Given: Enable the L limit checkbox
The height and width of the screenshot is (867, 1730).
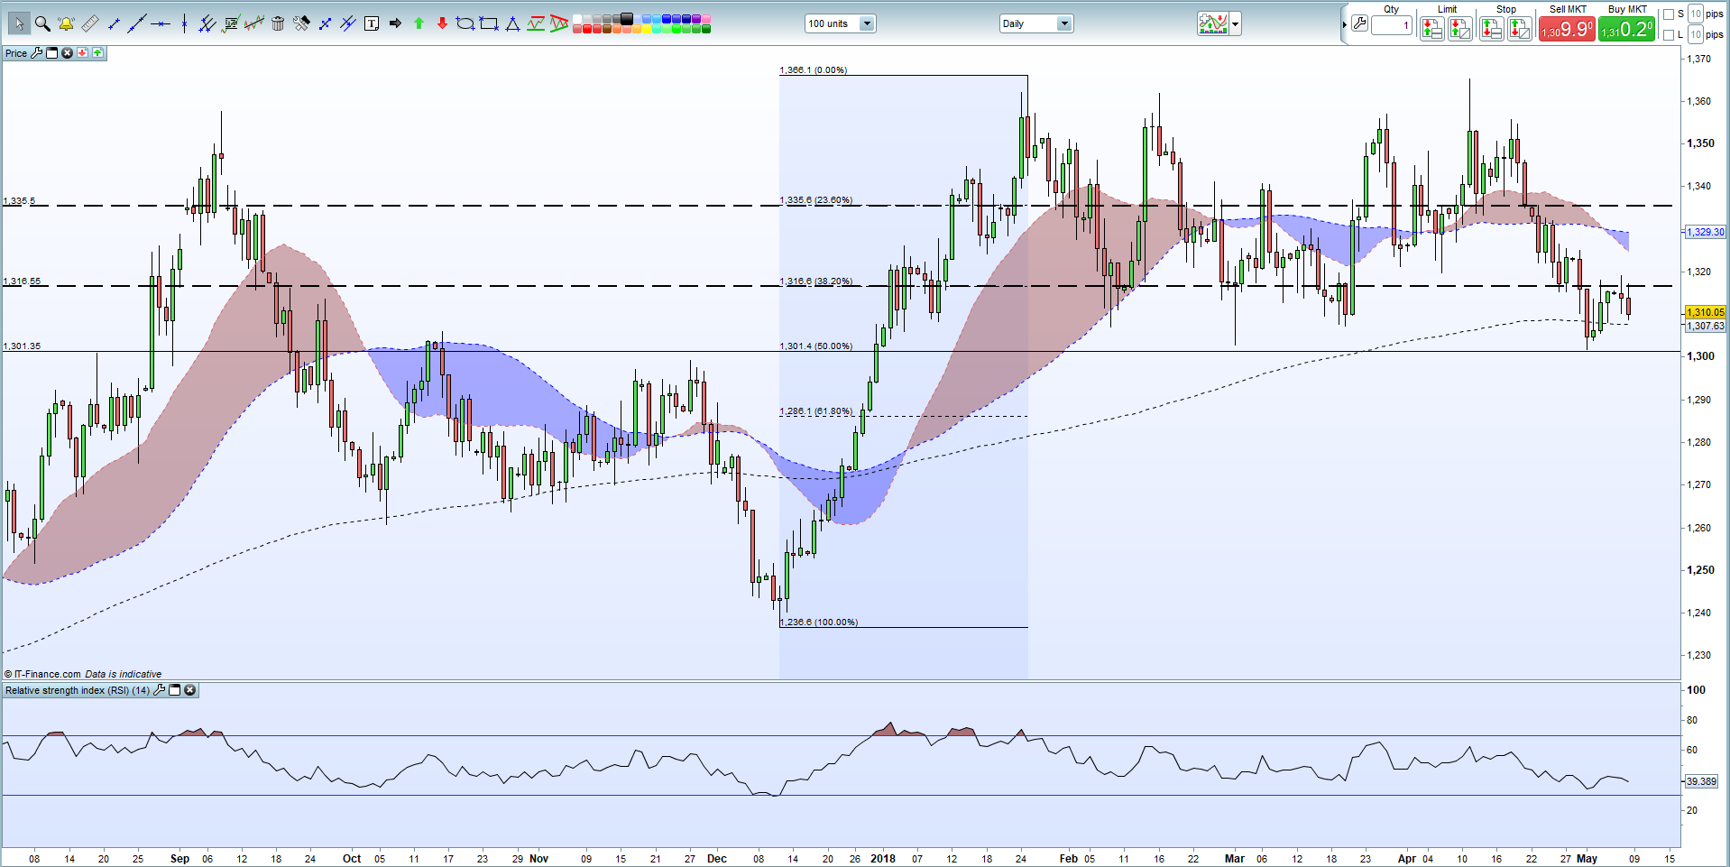Looking at the screenshot, I should 1668,35.
